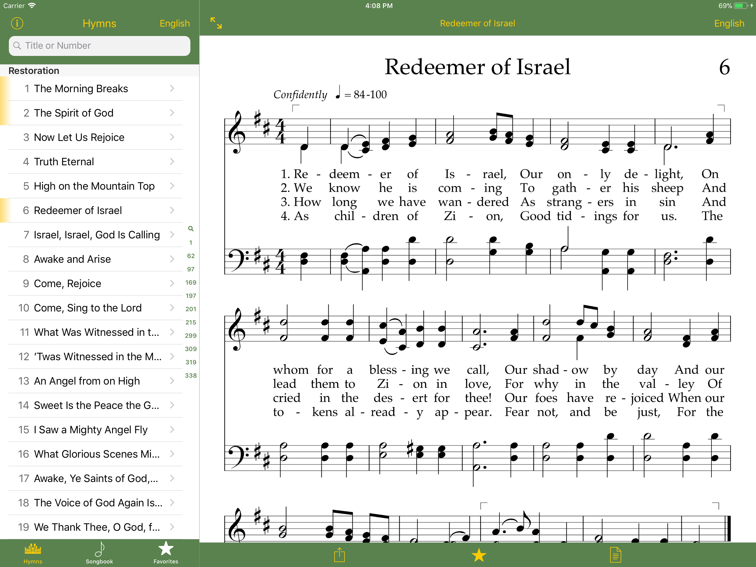This screenshot has height=567, width=756.
Task: Tap the share icon in bottom toolbar
Action: coord(339,555)
